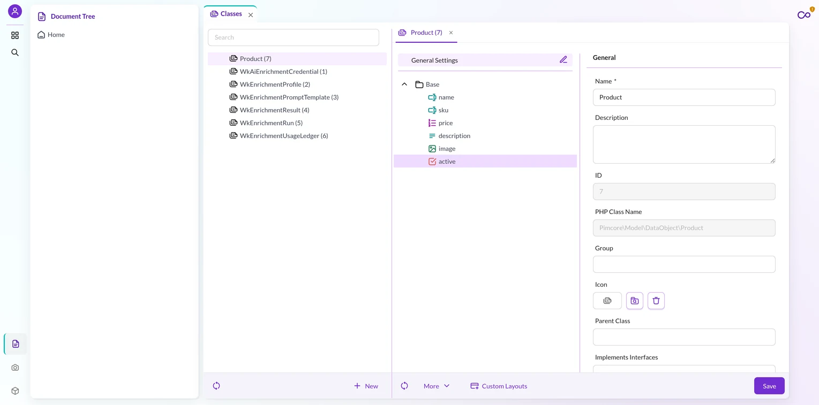This screenshot has height=405, width=819.
Task: Delete the class icon with trash button
Action: (x=656, y=301)
